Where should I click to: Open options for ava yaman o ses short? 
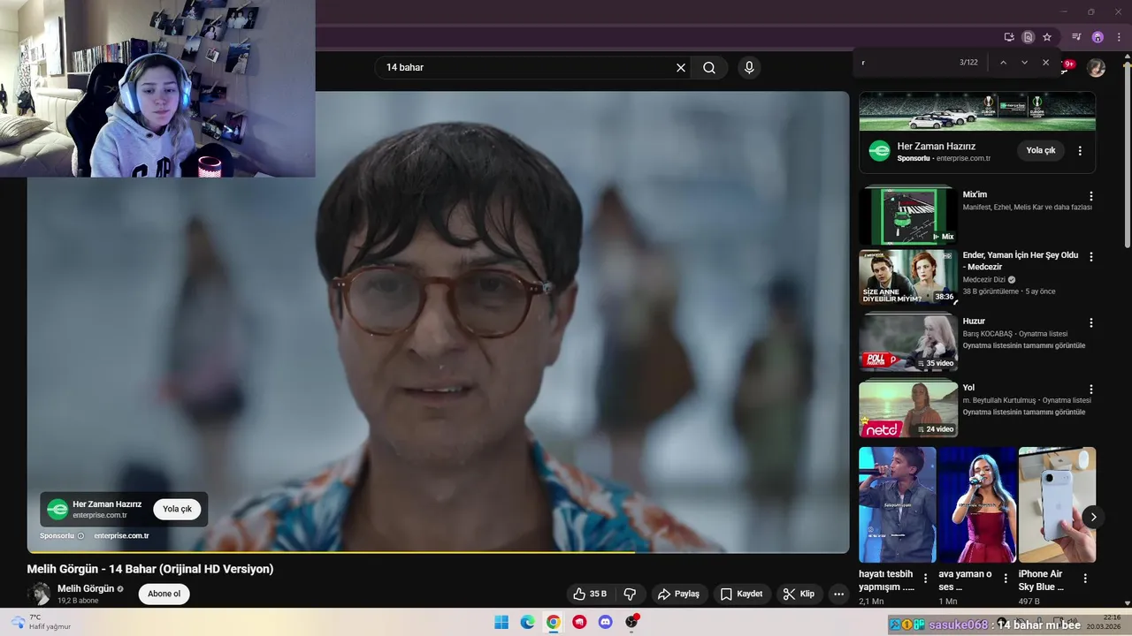(x=1006, y=579)
